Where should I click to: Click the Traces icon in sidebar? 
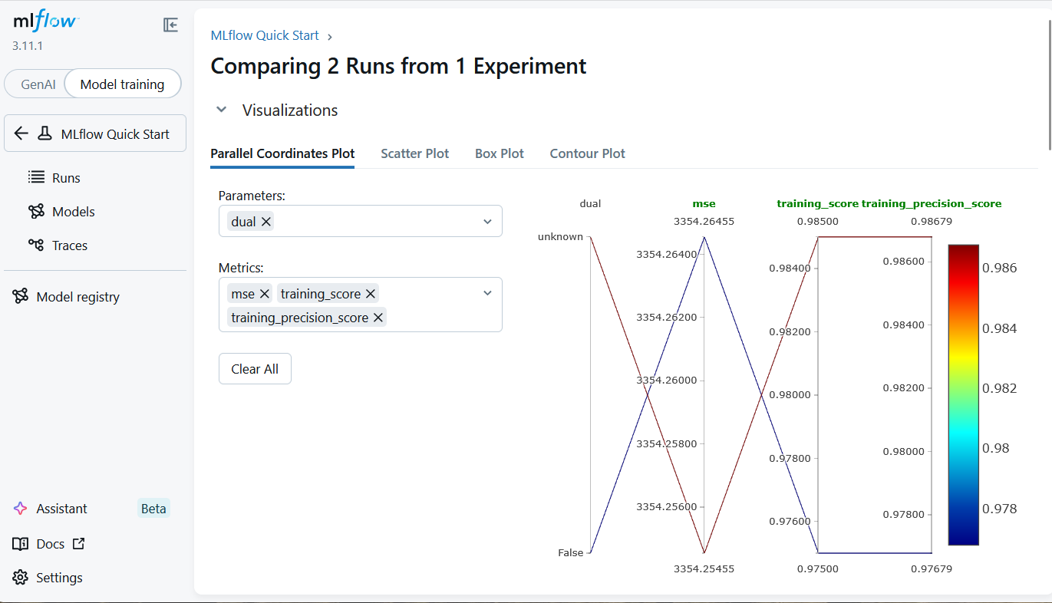click(x=36, y=245)
